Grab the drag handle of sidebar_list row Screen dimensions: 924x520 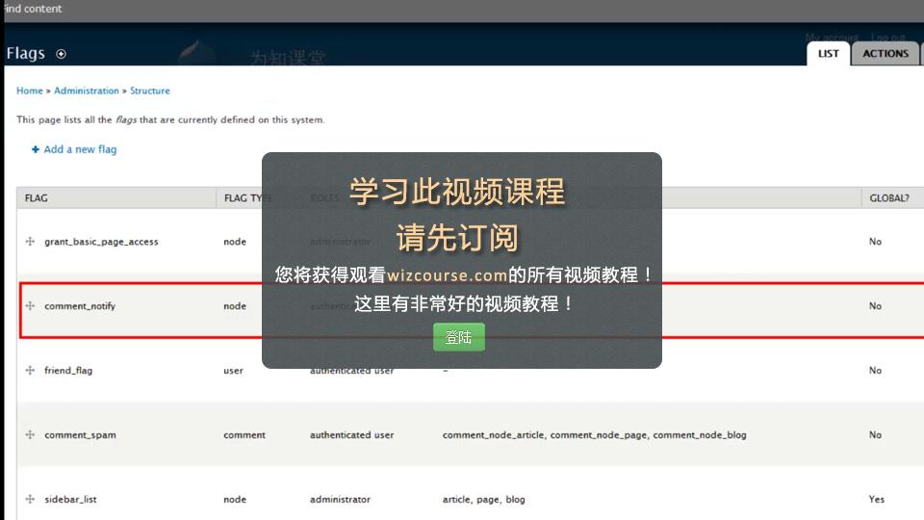(30, 499)
